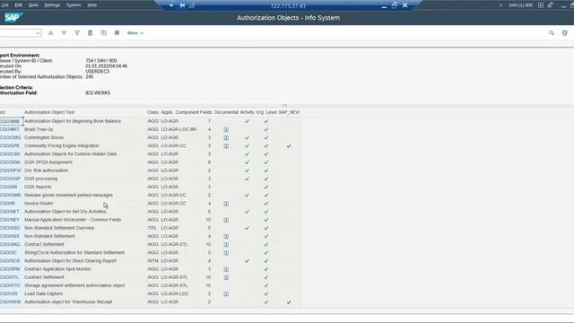
Task: Open documentation for Invoice Router
Action: pyautogui.click(x=226, y=204)
